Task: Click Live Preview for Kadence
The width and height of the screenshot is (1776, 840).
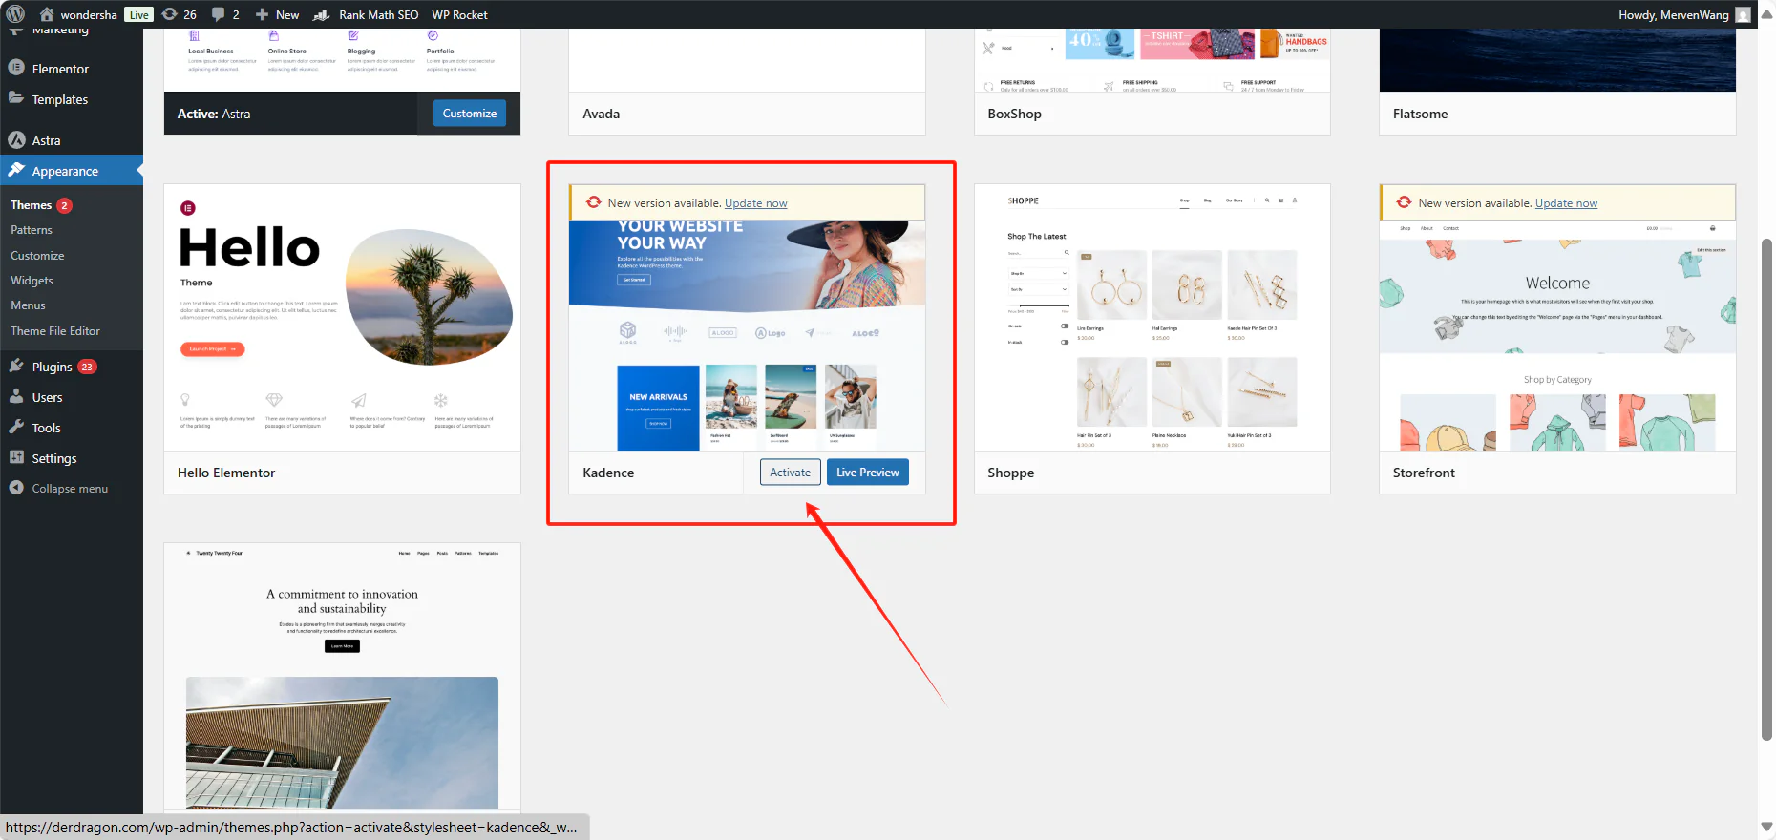Action: [867, 472]
